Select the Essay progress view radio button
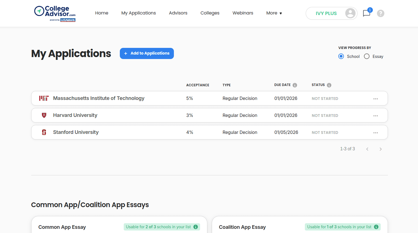Image resolution: width=418 pixels, height=233 pixels. pyautogui.click(x=367, y=56)
